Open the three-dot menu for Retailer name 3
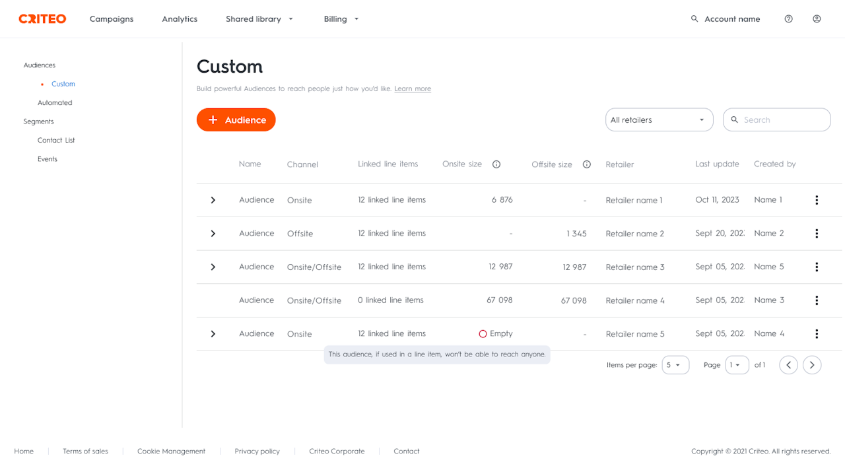 [817, 267]
